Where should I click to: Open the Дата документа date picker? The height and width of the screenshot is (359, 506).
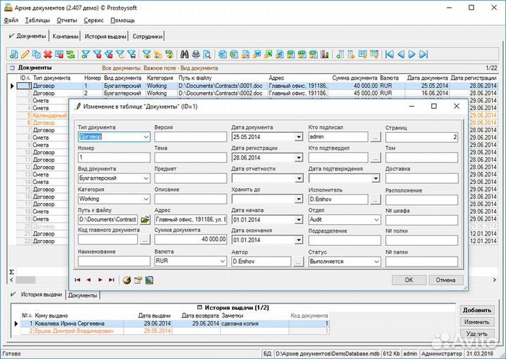point(299,138)
